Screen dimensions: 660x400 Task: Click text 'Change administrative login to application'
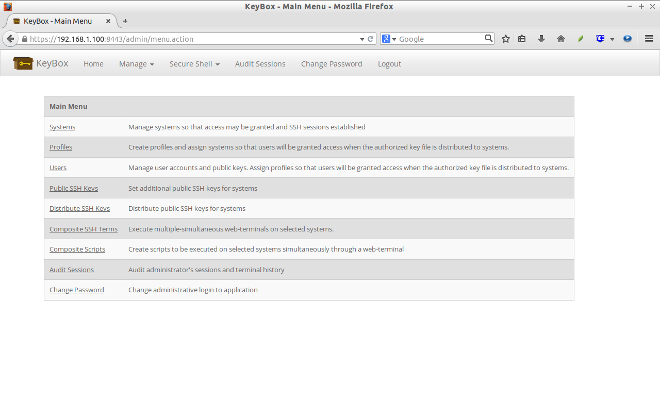(193, 290)
